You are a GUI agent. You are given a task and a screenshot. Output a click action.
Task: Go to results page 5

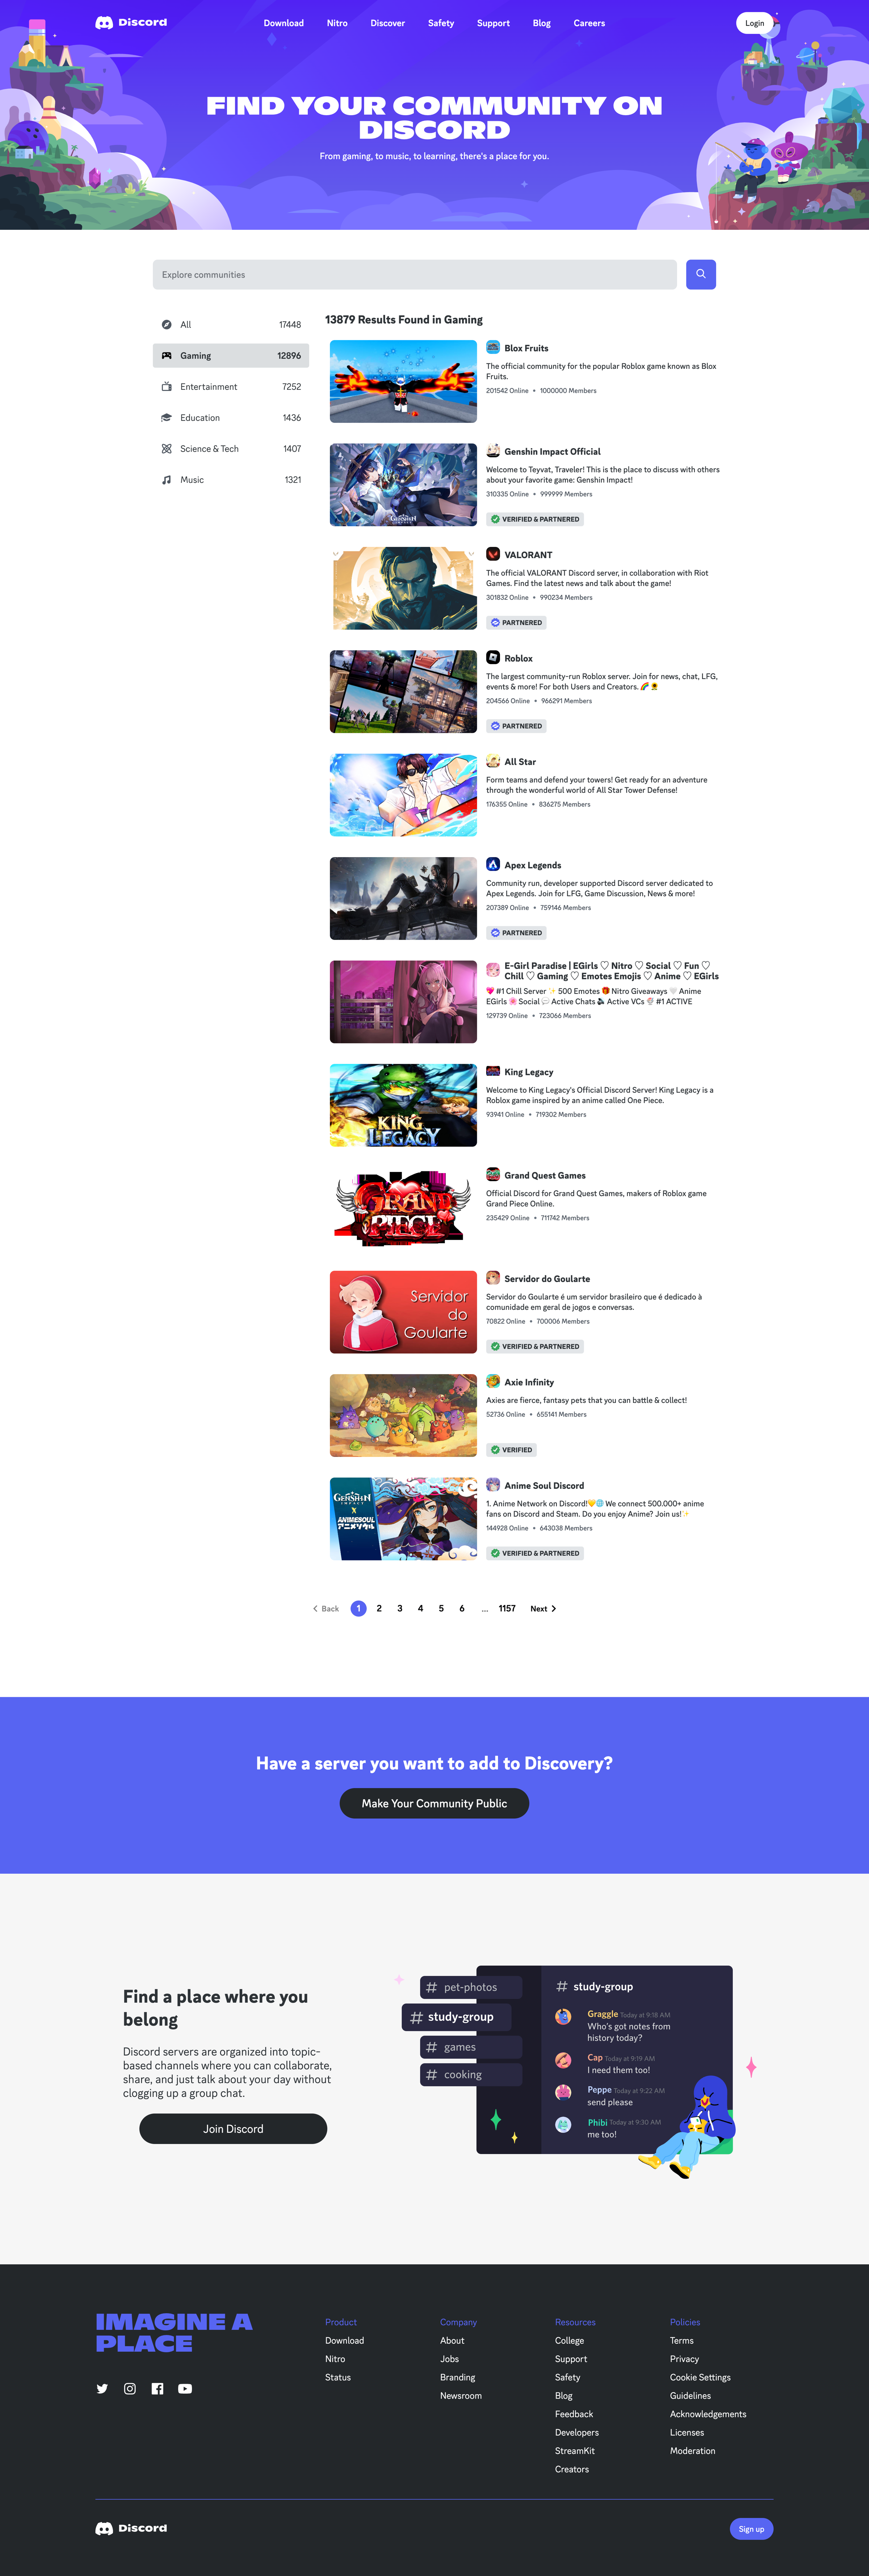(x=441, y=1608)
